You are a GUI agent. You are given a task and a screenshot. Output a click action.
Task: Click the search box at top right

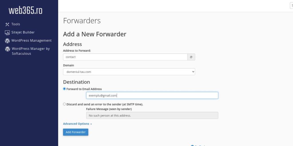(291, 6)
